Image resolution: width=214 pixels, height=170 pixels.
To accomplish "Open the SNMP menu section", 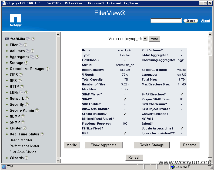I will pyautogui.click(x=15, y=122).
